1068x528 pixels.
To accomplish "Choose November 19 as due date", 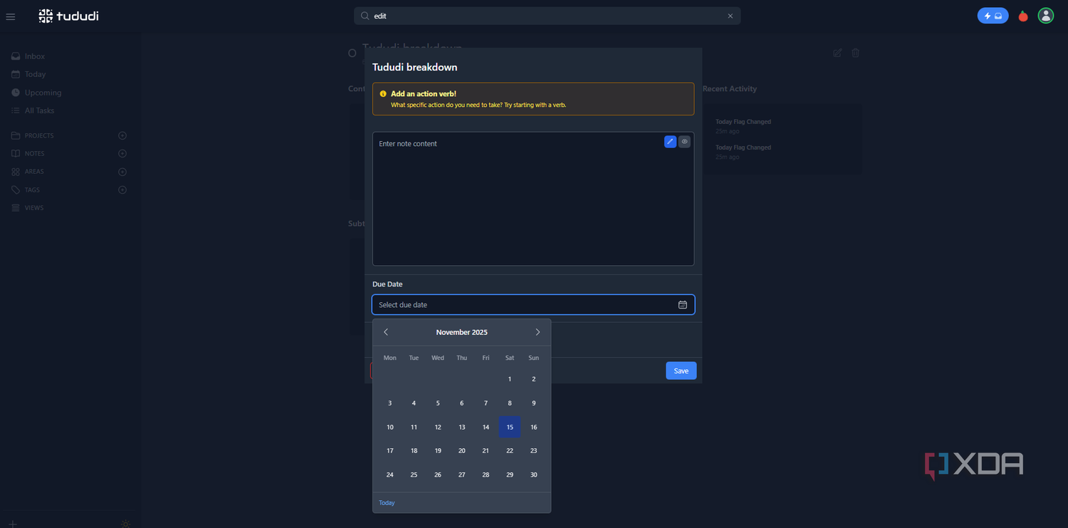I will click(438, 450).
